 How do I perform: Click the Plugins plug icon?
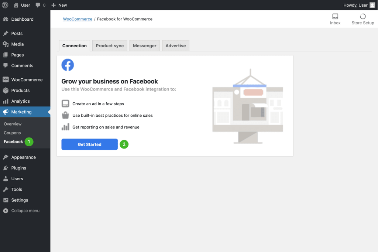coord(6,168)
